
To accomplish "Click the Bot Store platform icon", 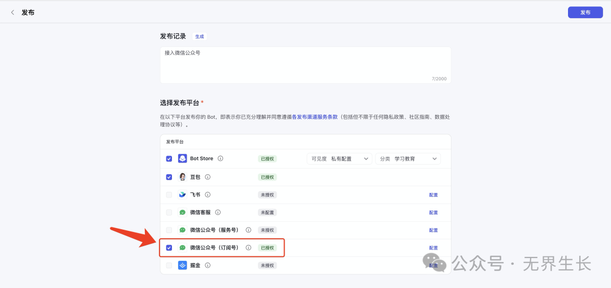I will (x=182, y=158).
